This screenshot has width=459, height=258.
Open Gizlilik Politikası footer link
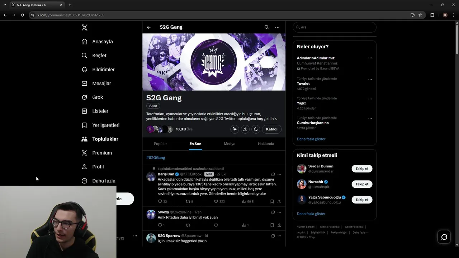pos(330,227)
